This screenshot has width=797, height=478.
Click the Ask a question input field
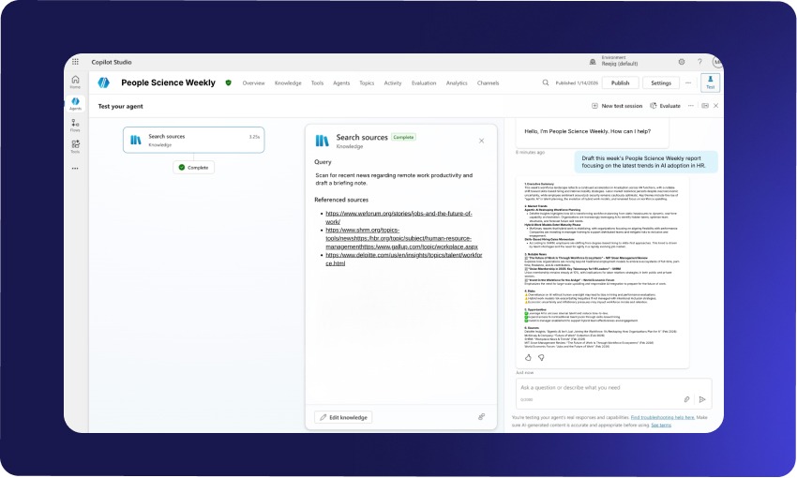[595, 387]
